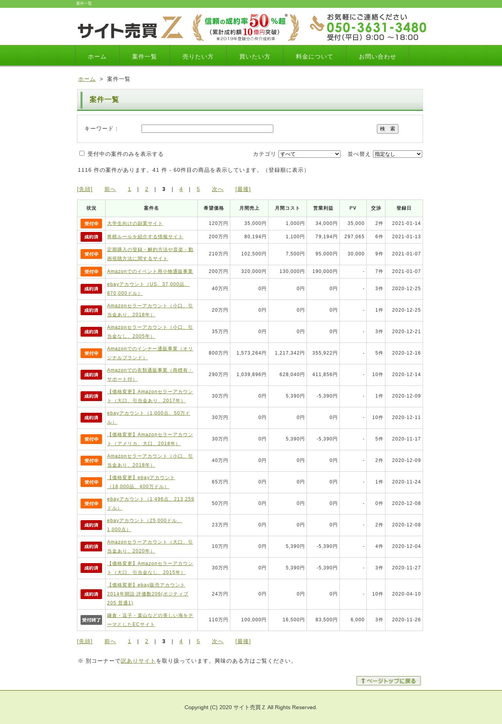Viewport: 502px width, 724px height.
Task: Click the copyright text in footer
Action: point(251,707)
